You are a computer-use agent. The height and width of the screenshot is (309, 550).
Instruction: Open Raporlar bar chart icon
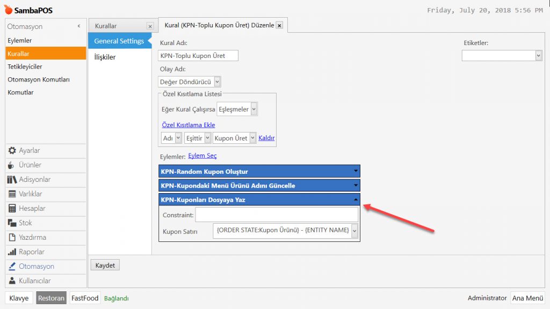coord(12,252)
